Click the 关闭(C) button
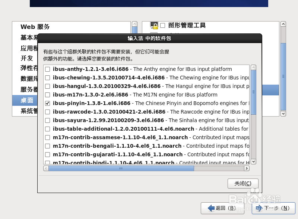 pos(243,183)
